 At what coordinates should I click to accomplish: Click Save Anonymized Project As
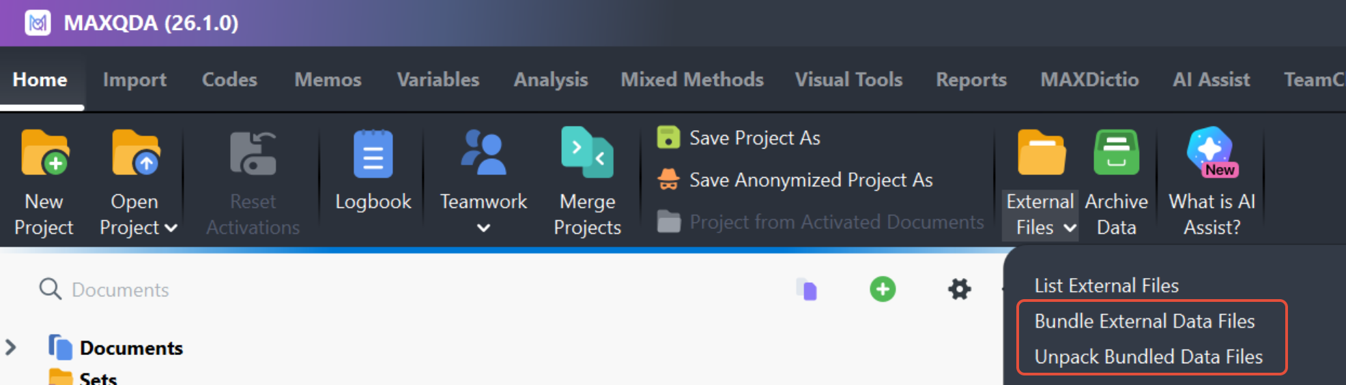pyautogui.click(x=810, y=181)
